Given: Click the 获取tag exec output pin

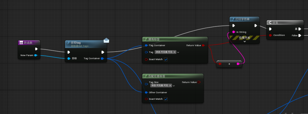Looking at the screenshot, I should pyautogui.click(x=103, y=52).
